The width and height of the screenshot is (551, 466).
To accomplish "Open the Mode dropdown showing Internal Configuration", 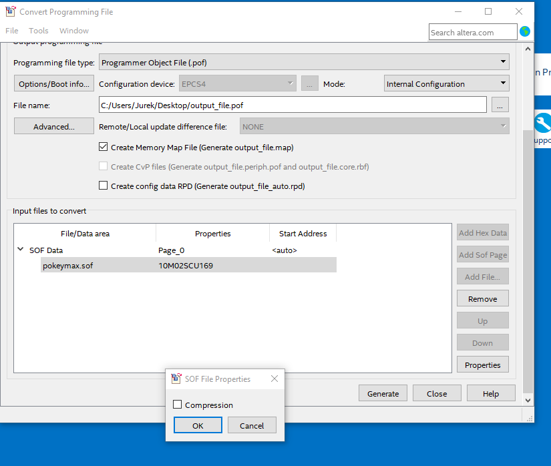I will 447,83.
